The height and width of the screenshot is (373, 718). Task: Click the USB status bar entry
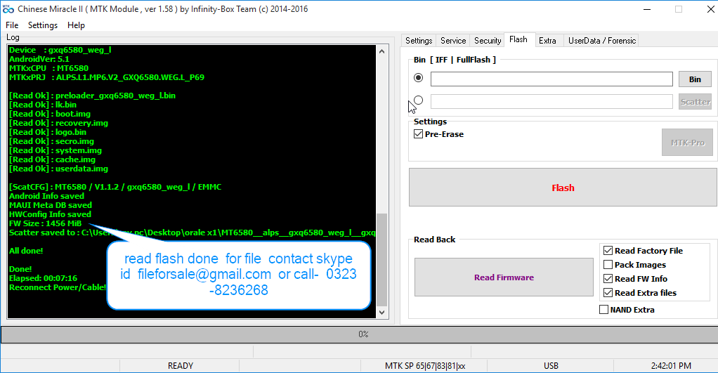[551, 366]
